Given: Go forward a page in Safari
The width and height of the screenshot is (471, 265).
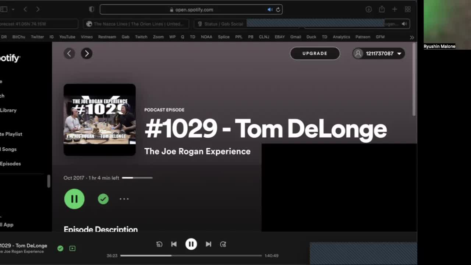Looking at the screenshot, I should click(38, 9).
